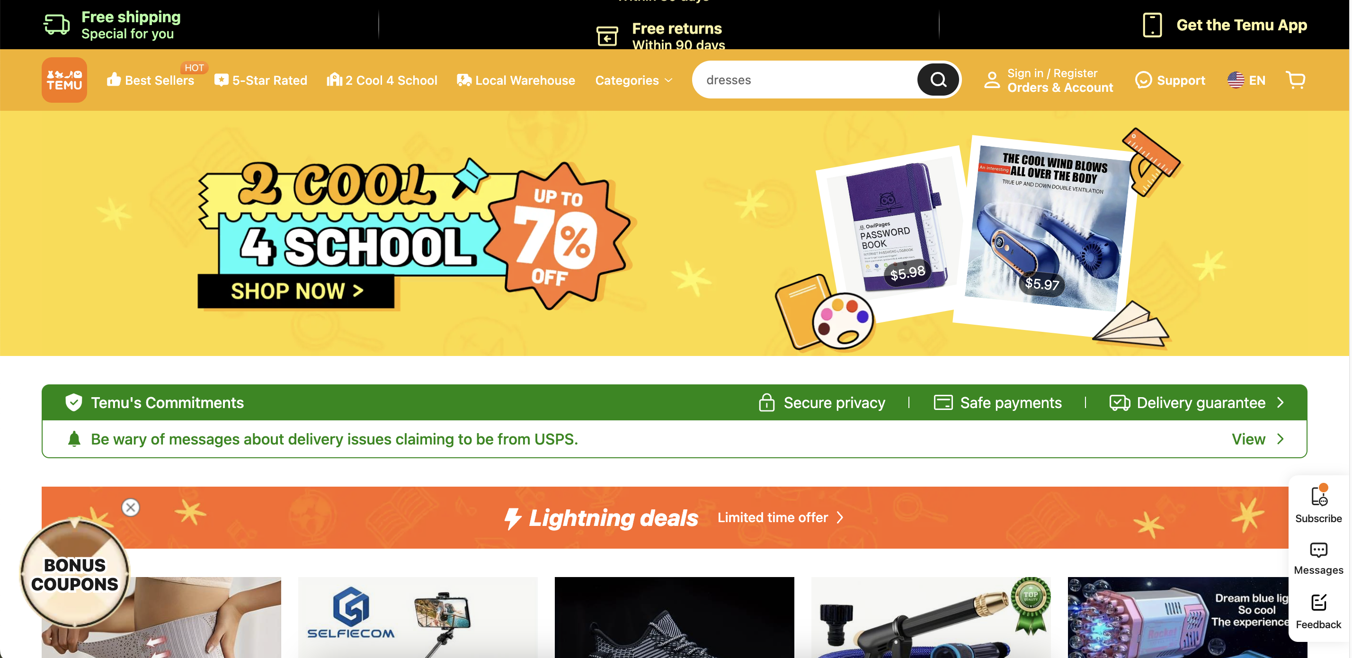Viewport: 1352px width, 658px height.
Task: Click the search magnifier button
Action: tap(938, 80)
